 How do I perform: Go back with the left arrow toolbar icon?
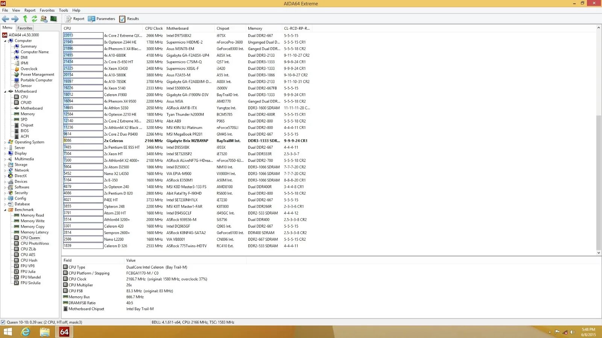coord(6,19)
